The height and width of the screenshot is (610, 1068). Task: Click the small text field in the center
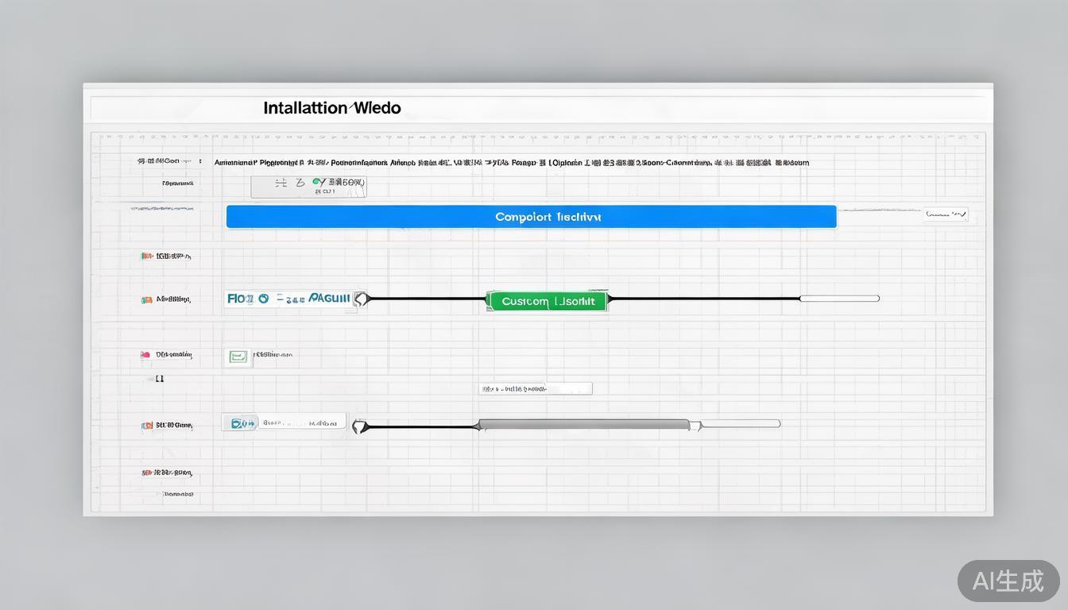[535, 388]
